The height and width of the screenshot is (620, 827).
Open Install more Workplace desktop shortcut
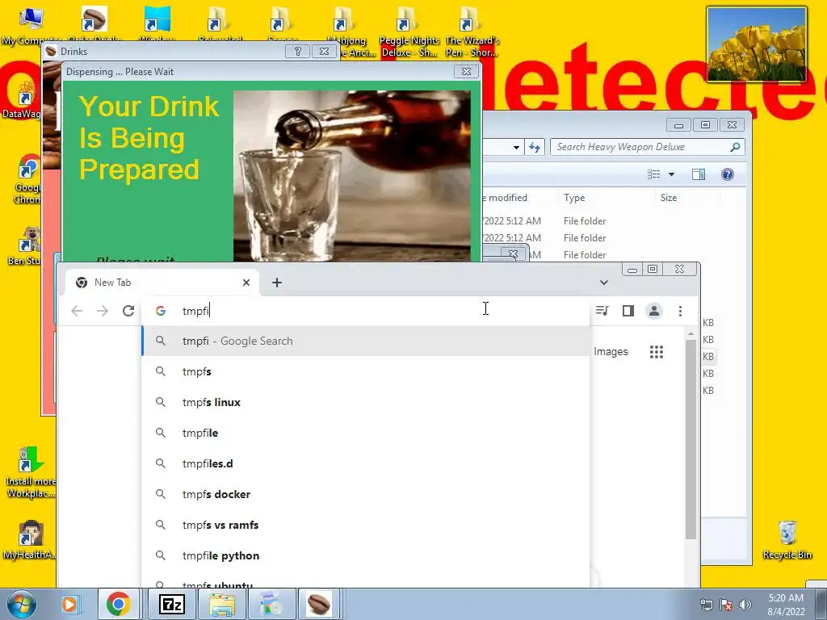tap(30, 472)
